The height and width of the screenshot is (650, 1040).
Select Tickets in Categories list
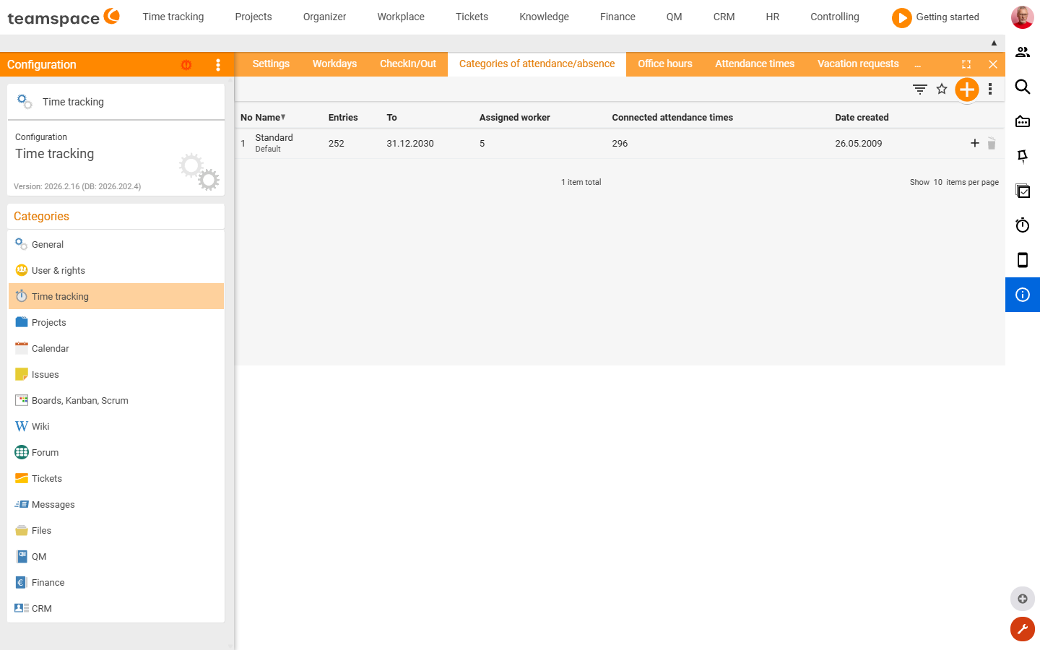(x=116, y=478)
